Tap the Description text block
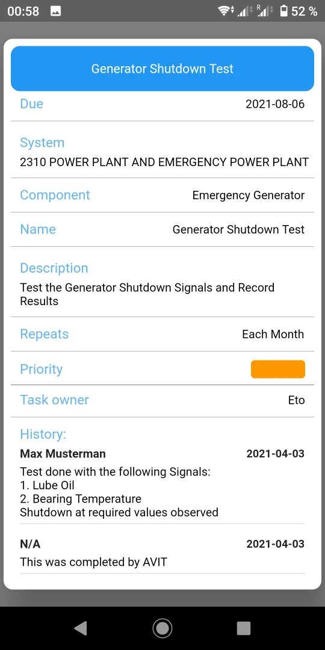Image resolution: width=325 pixels, height=650 pixels. pyautogui.click(x=147, y=294)
